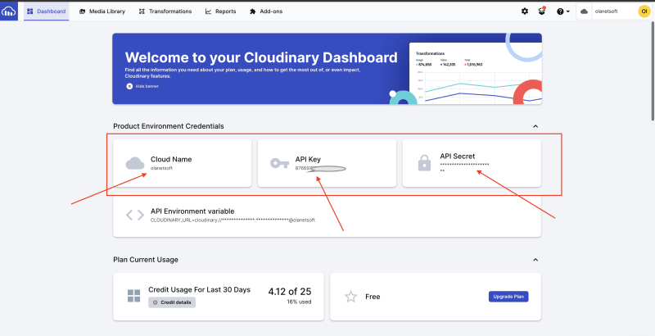The image size is (655, 336).
Task: Click the API Environment variable code icon
Action: pyautogui.click(x=135, y=216)
